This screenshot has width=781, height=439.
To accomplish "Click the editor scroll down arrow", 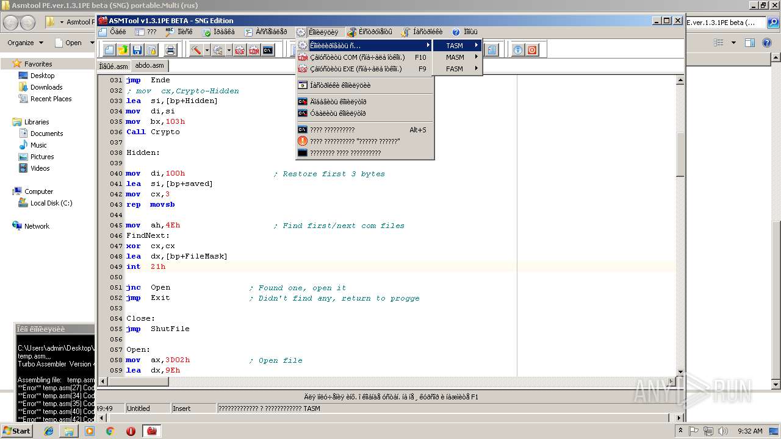I will pyautogui.click(x=680, y=371).
